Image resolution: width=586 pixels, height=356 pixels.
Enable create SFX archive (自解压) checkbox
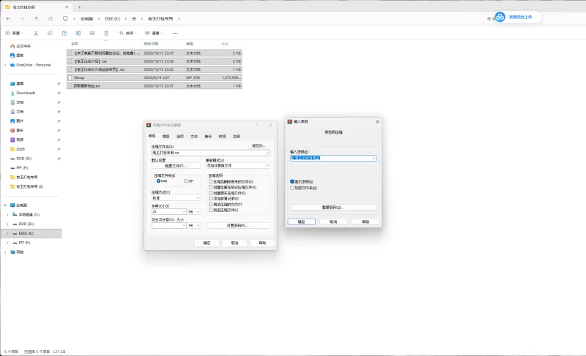[211, 187]
